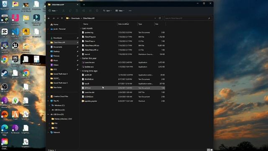Viewport: 268px width, 151px height.
Task: Click the Share icon in the toolbar
Action: point(90,10)
